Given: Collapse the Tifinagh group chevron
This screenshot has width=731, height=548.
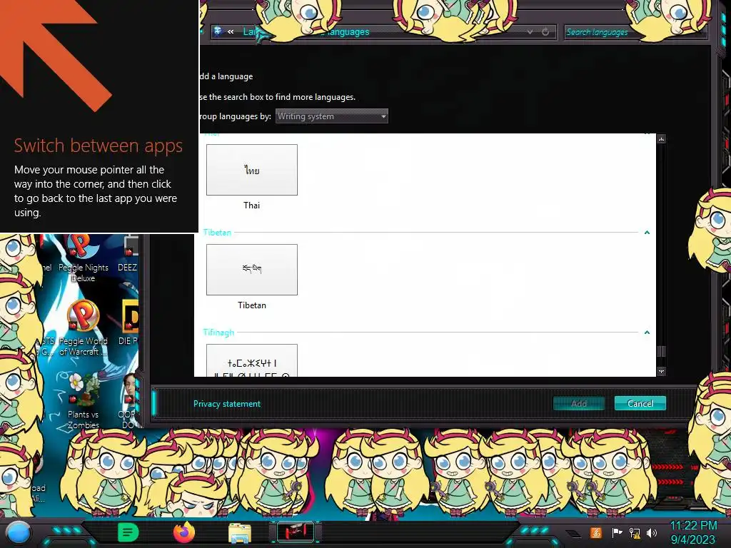Looking at the screenshot, I should tap(647, 333).
